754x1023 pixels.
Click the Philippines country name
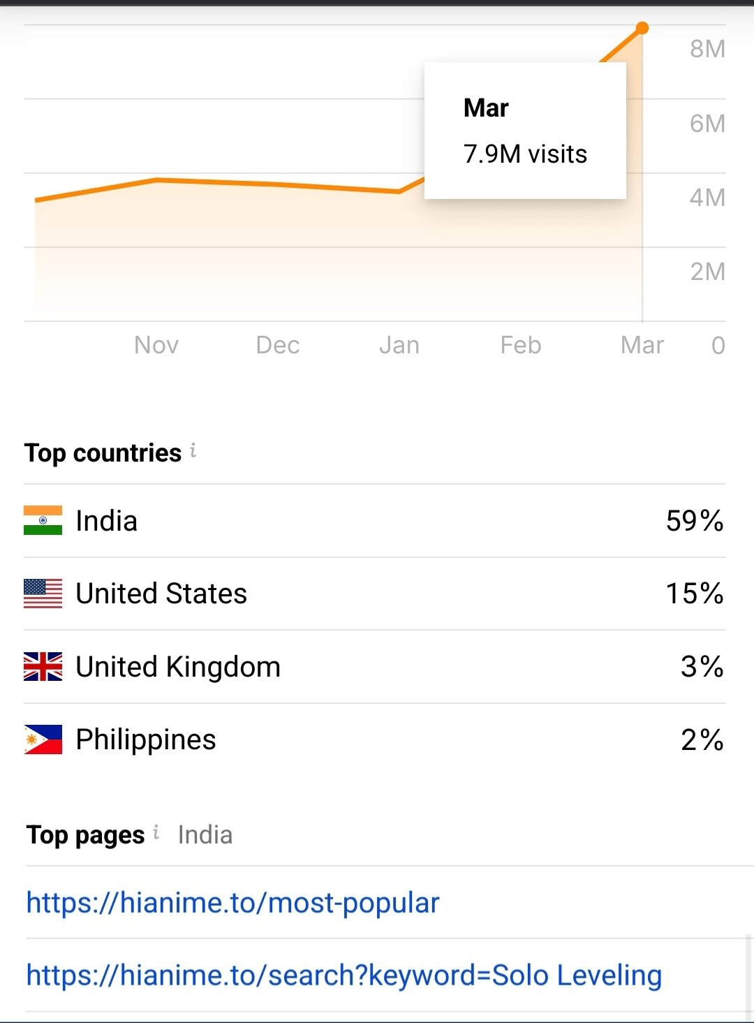coord(146,739)
